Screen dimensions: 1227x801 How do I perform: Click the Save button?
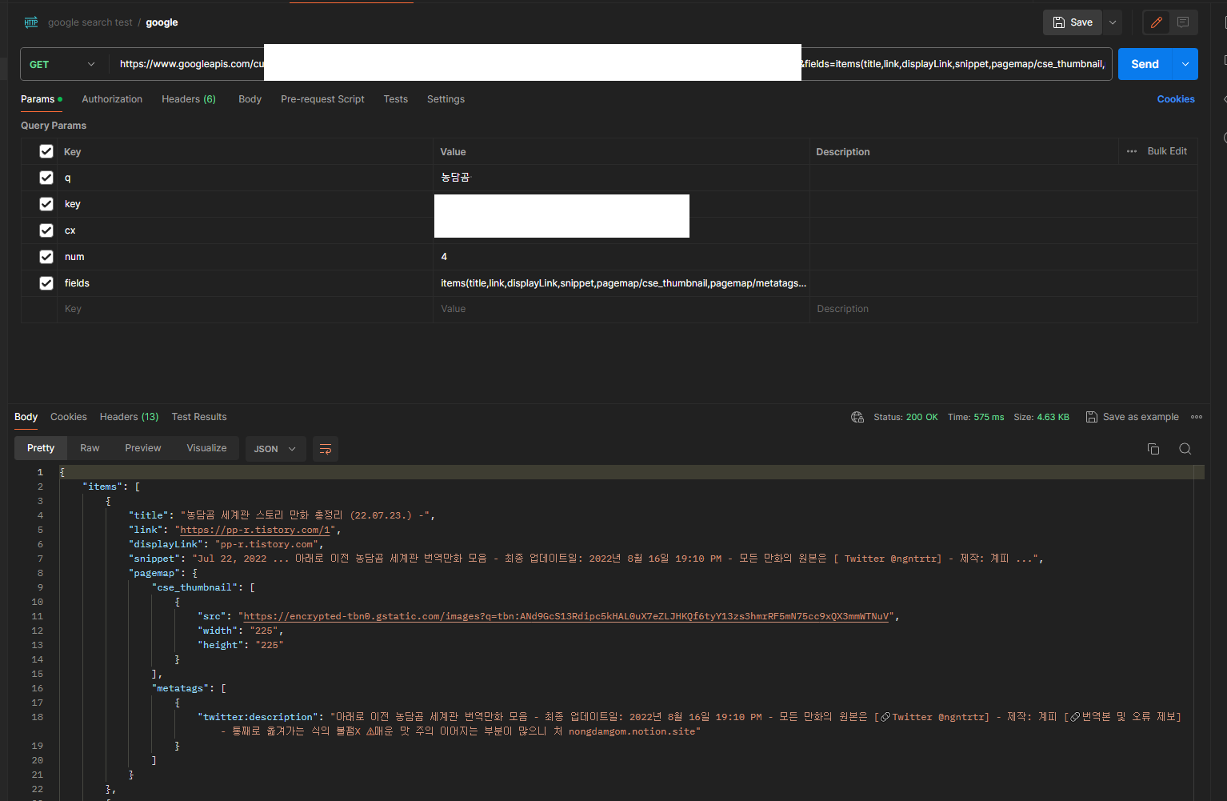click(x=1073, y=22)
